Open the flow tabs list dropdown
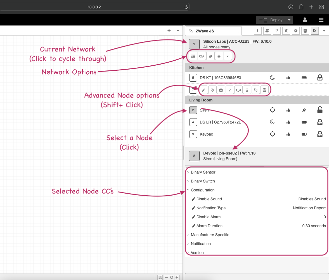Image resolution: width=329 pixels, height=280 pixels. (x=178, y=31)
